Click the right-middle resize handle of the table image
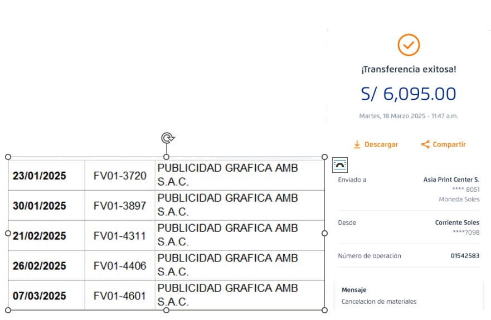The width and height of the screenshot is (491, 320). coord(325,234)
